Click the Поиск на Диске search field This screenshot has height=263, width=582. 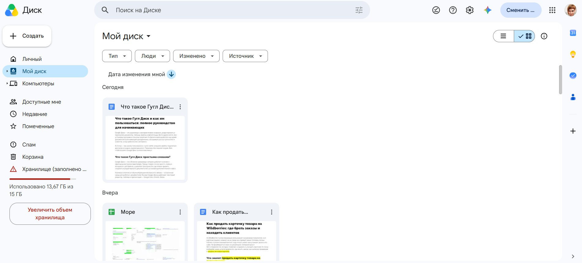[232, 10]
